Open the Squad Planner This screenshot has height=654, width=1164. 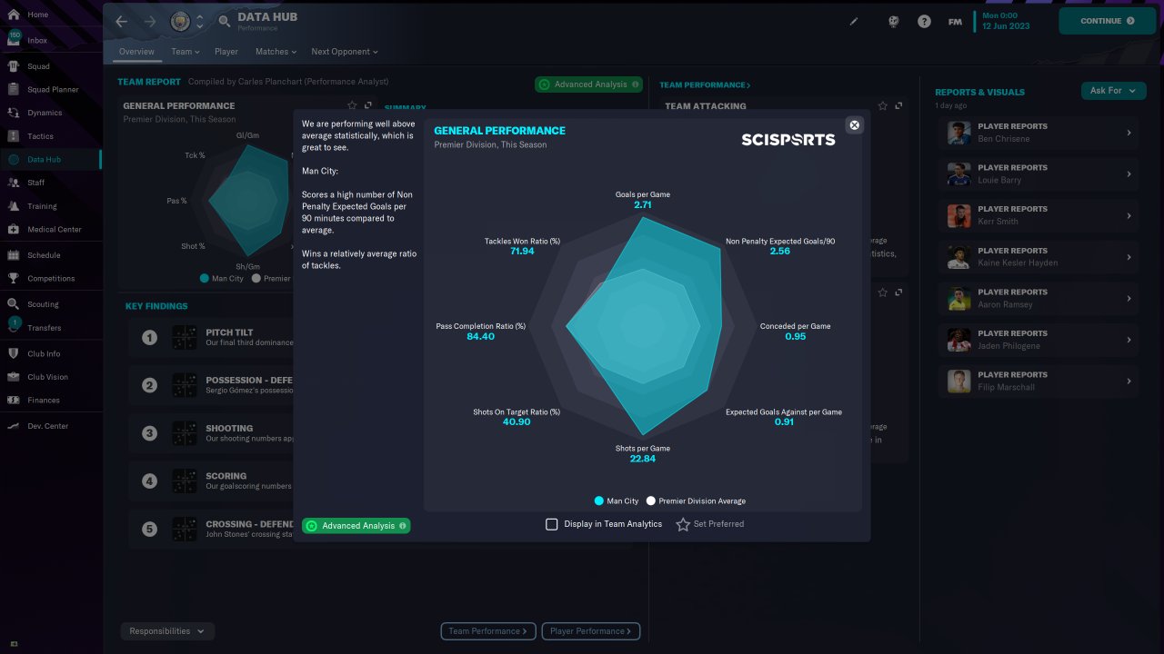(51, 90)
